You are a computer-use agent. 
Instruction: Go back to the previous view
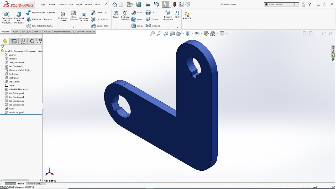[x=166, y=33]
